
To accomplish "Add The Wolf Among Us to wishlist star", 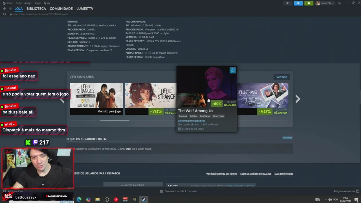I will (x=232, y=70).
